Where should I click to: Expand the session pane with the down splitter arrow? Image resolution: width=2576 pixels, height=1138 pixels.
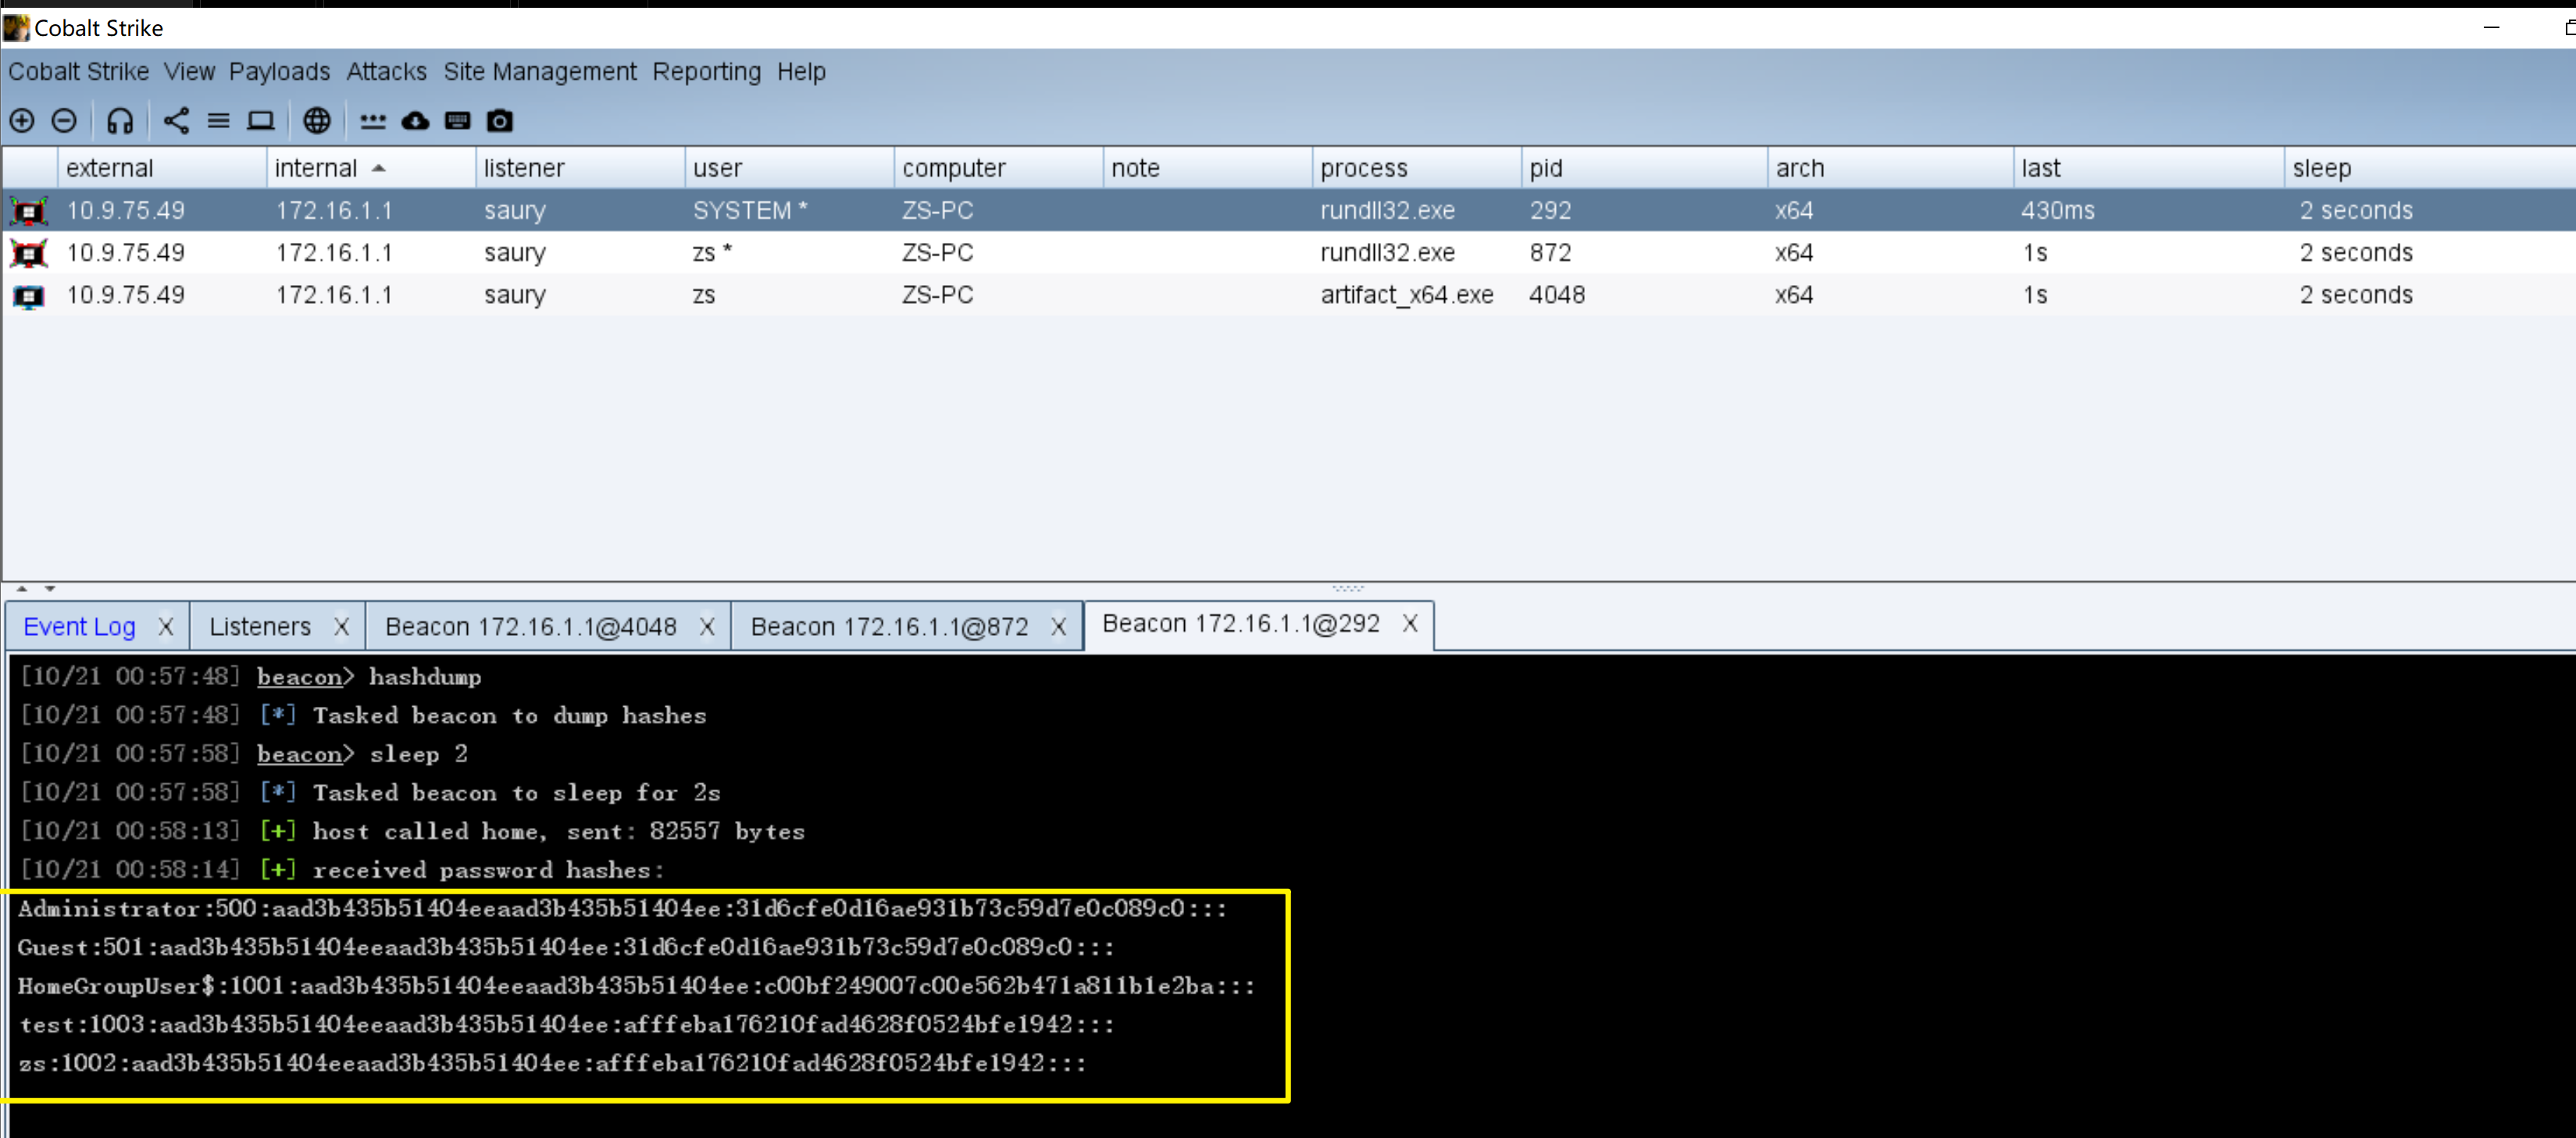[x=50, y=589]
